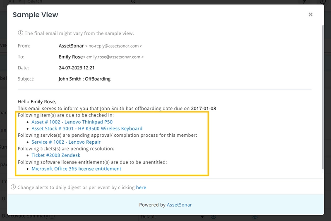Toggle the eye icon in bottom row
The image size is (331, 221).
click(x=255, y=217)
